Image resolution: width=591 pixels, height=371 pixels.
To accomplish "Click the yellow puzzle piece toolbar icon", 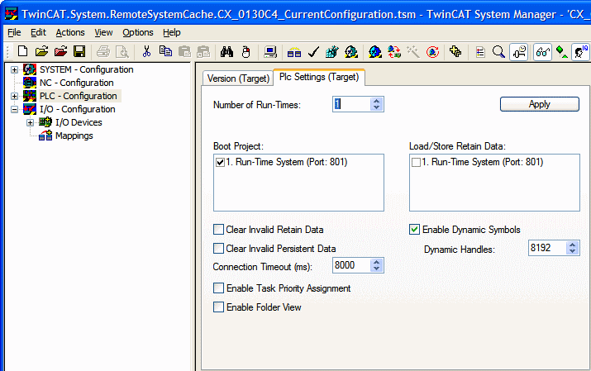I will pyautogui.click(x=455, y=51).
